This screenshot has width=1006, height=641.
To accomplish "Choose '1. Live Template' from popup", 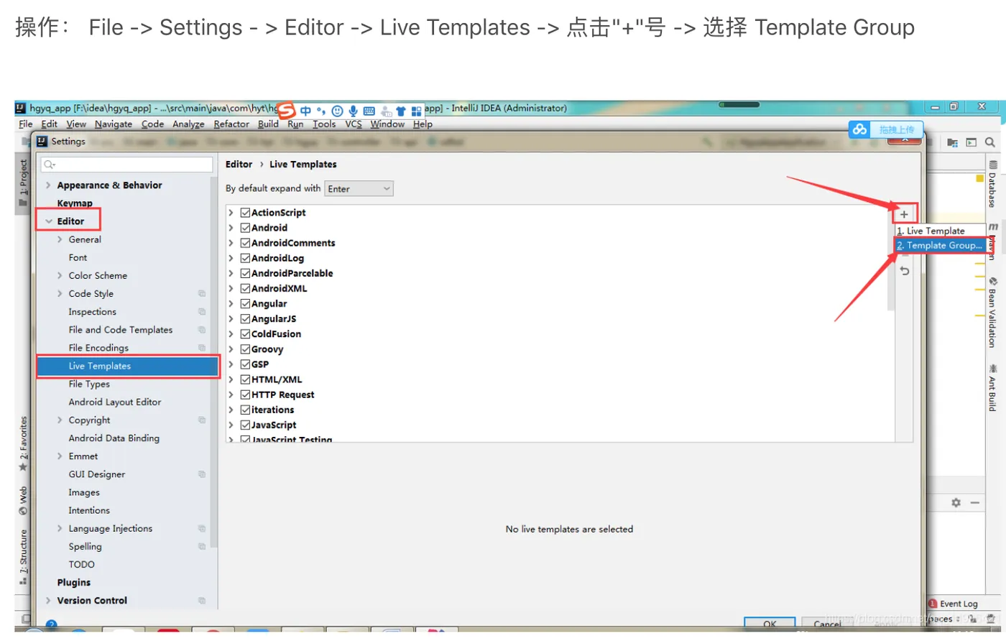I will point(939,231).
